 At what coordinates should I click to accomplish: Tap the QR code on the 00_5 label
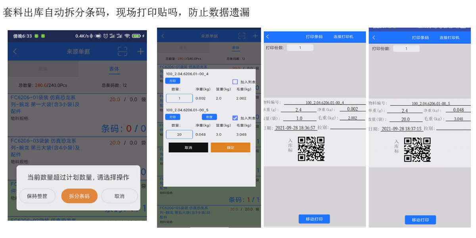(x=417, y=150)
